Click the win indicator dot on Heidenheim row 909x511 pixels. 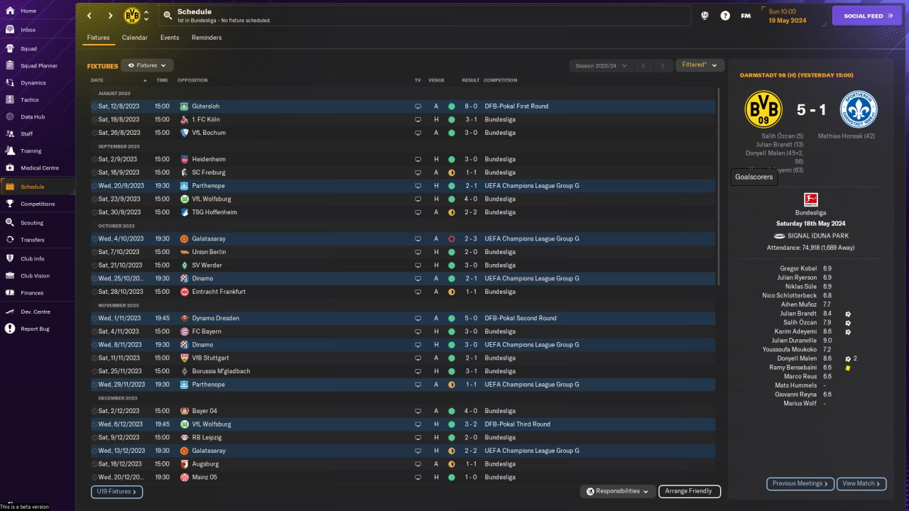click(x=451, y=160)
